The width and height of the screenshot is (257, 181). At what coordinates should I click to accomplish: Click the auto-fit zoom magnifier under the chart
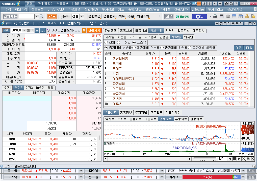pyautogui.click(x=252, y=159)
